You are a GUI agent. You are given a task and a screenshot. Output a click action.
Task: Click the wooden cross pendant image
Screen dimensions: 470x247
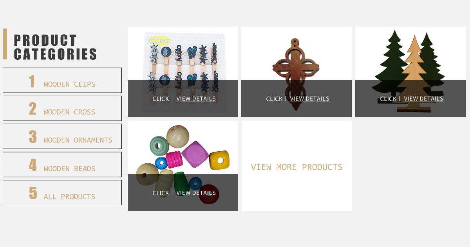(x=296, y=54)
